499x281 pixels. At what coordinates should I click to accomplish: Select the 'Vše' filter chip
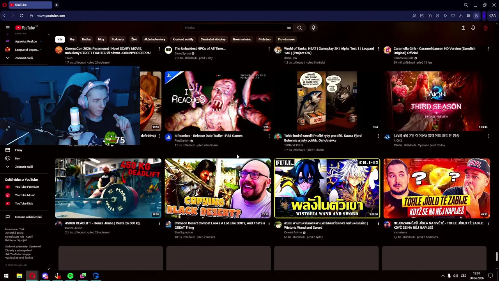click(x=60, y=39)
